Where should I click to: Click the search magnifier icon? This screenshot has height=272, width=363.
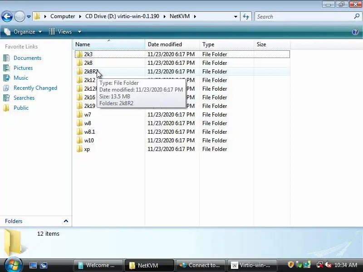357,16
